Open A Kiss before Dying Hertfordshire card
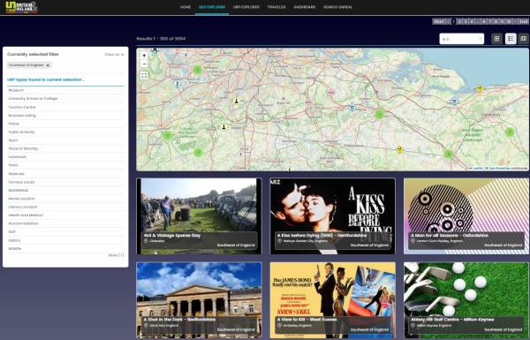 point(333,216)
